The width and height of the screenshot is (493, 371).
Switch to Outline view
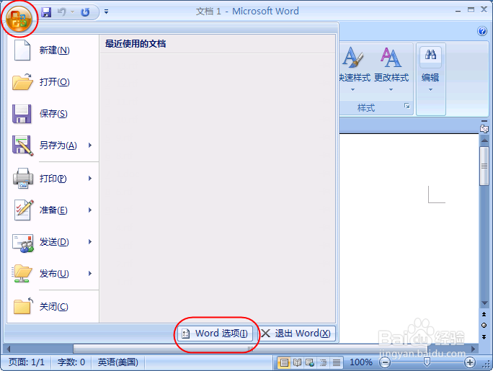323,363
